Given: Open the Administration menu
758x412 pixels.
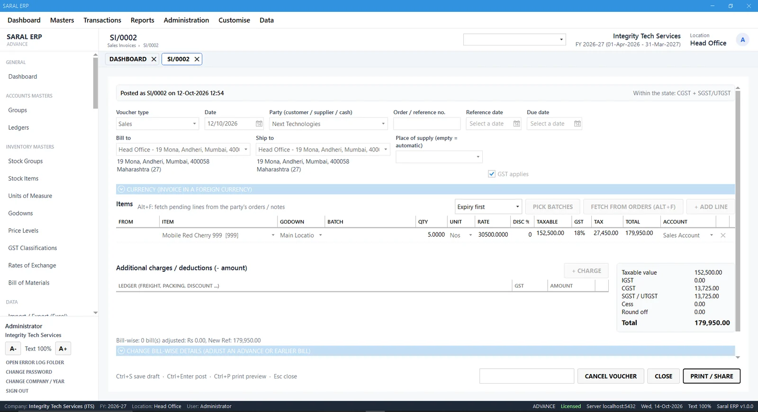Looking at the screenshot, I should [186, 20].
